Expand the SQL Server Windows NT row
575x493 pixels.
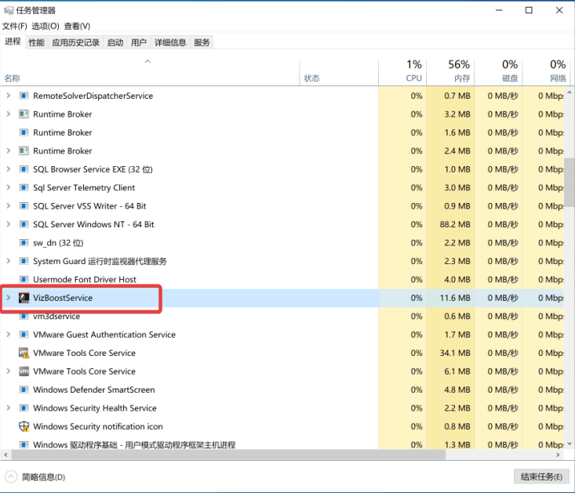8,224
